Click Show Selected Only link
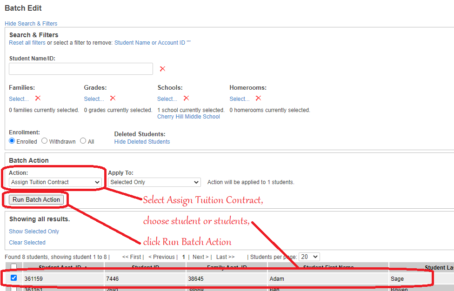 coord(34,231)
